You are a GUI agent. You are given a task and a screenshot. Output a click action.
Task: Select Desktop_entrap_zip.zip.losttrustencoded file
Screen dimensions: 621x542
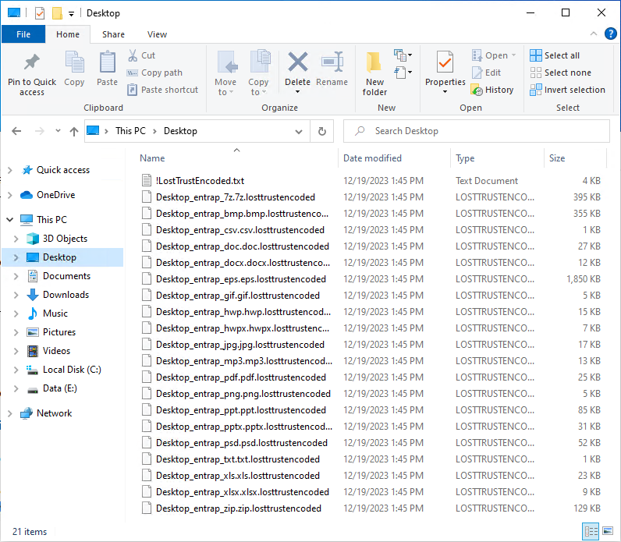(x=371, y=508)
